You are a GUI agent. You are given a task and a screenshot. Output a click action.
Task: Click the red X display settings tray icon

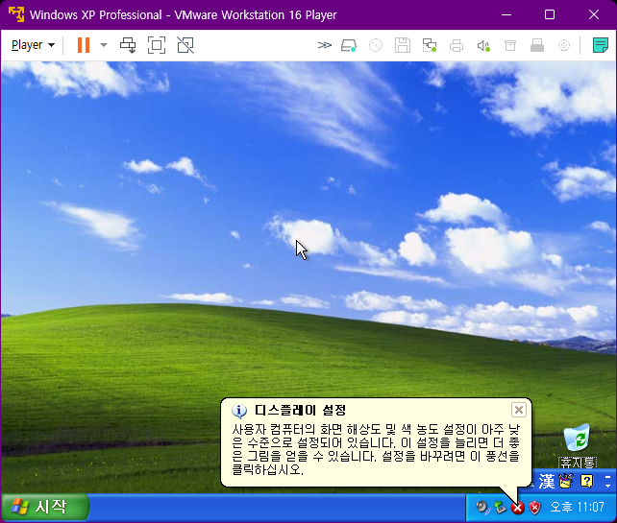(517, 508)
